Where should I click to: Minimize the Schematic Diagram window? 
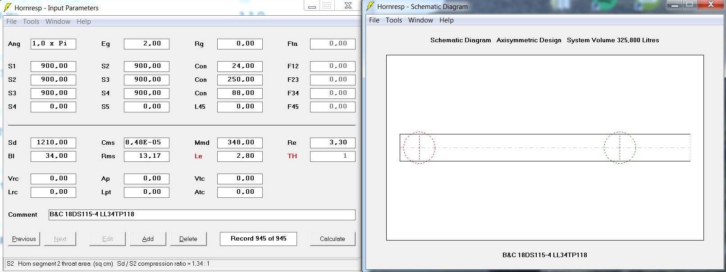[675, 5]
